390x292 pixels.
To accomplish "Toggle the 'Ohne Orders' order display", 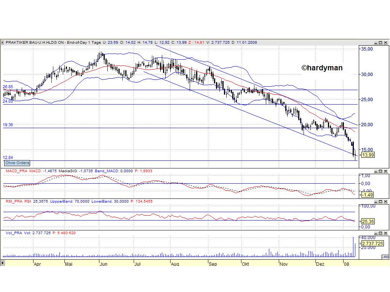I will [x=17, y=163].
